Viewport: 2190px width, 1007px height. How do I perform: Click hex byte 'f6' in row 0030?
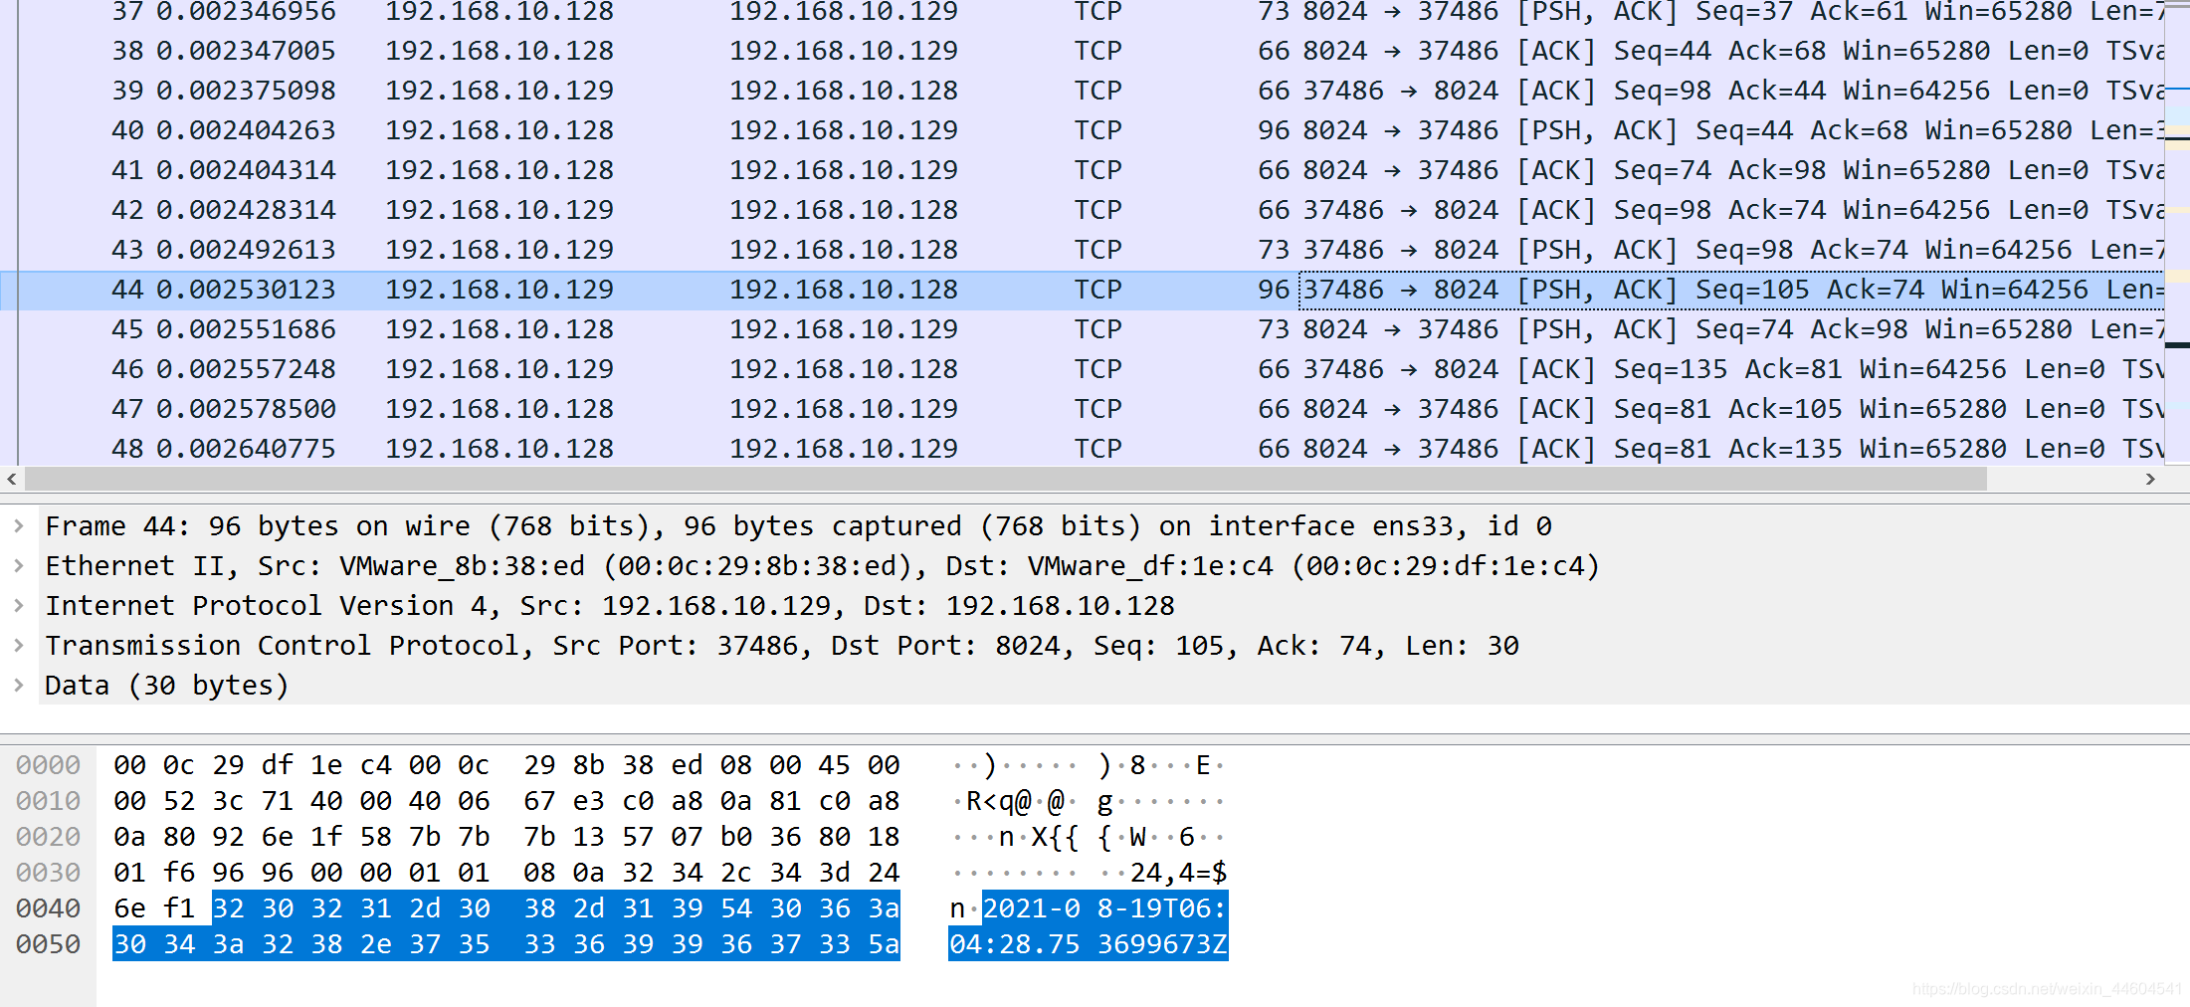179,873
